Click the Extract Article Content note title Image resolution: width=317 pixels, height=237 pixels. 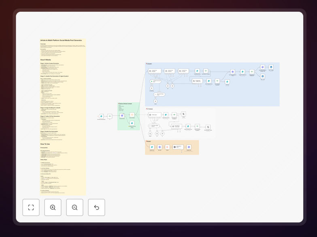pyautogui.click(x=126, y=104)
